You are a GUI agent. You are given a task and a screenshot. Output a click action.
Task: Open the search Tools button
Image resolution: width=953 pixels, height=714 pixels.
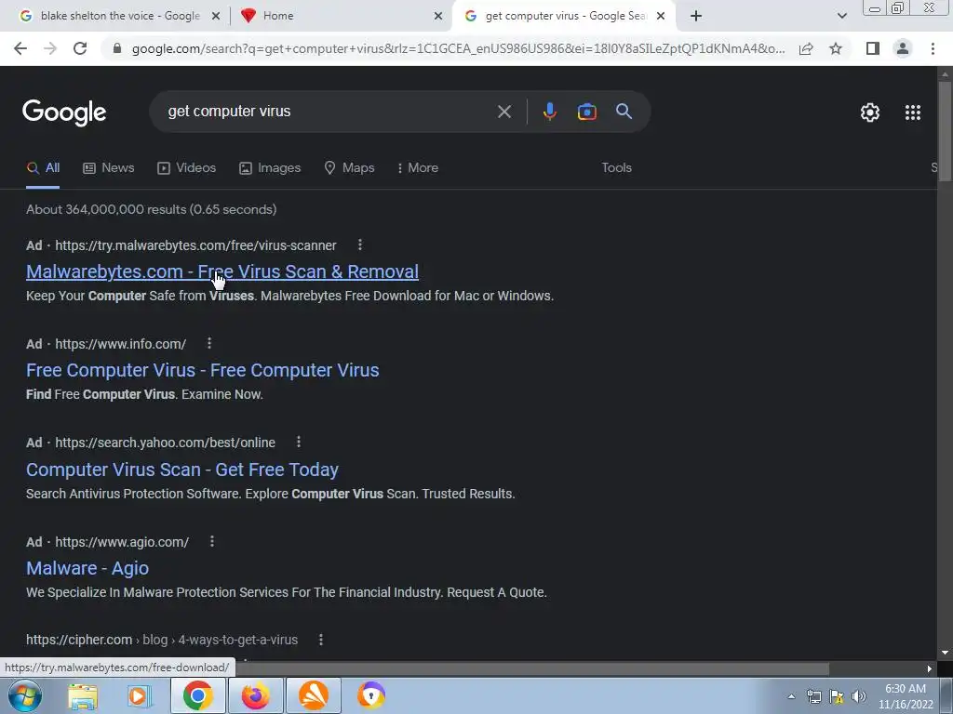click(616, 167)
